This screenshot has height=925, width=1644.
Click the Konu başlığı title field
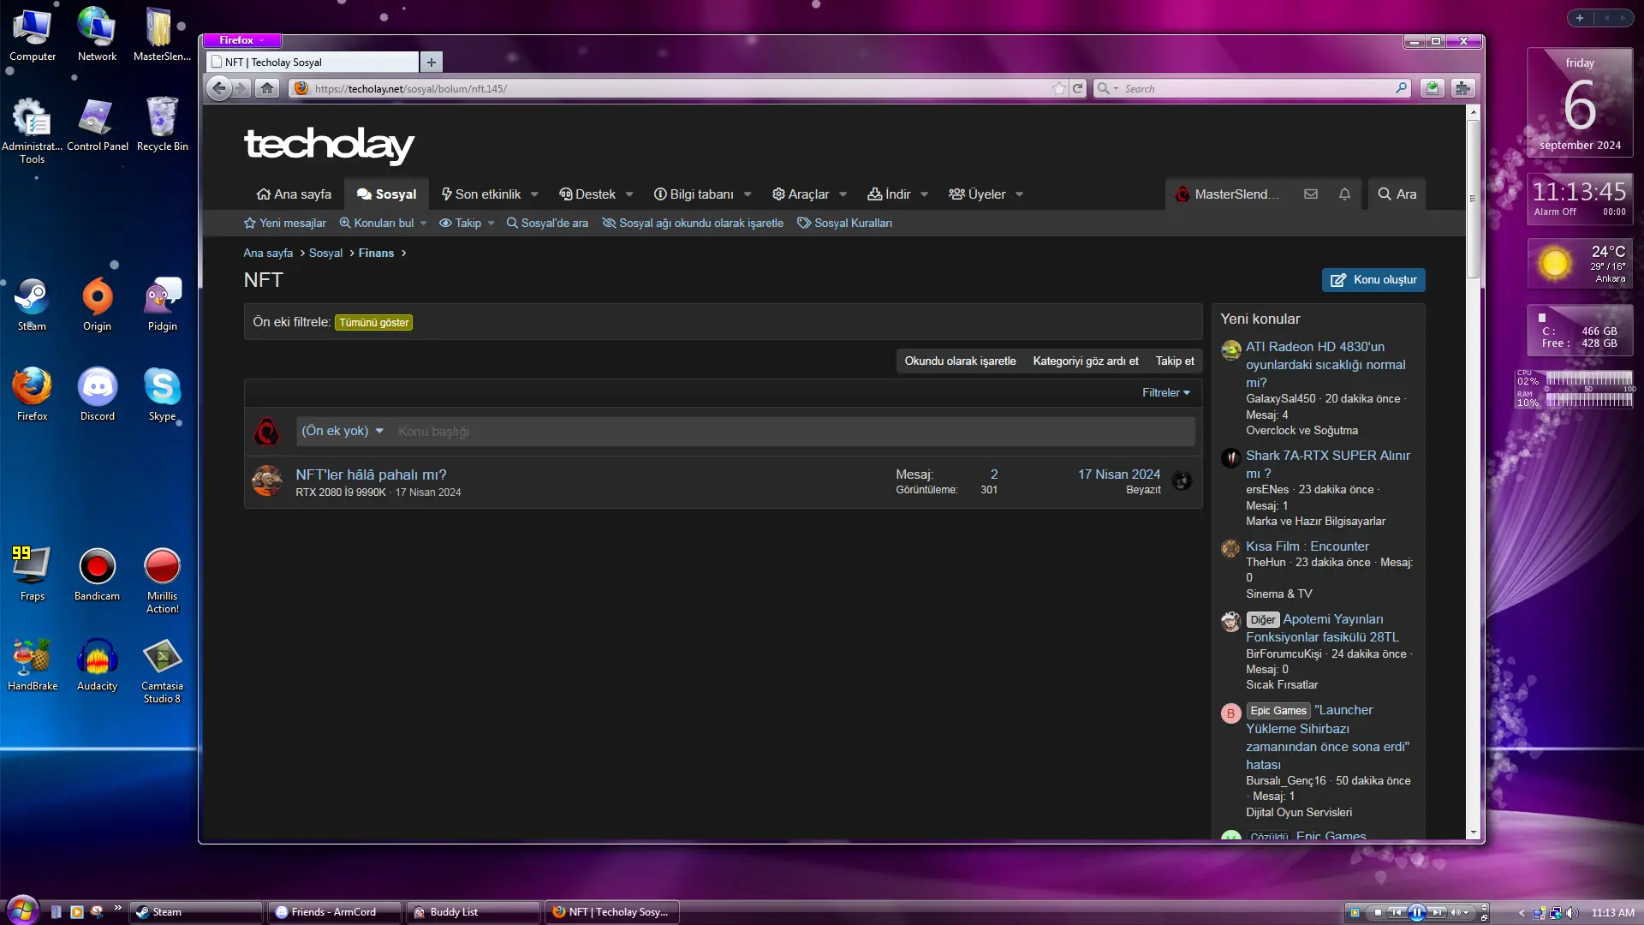click(793, 432)
